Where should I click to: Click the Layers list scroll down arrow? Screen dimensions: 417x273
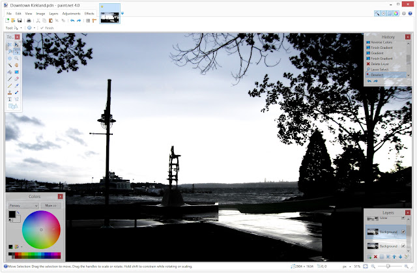(409, 250)
